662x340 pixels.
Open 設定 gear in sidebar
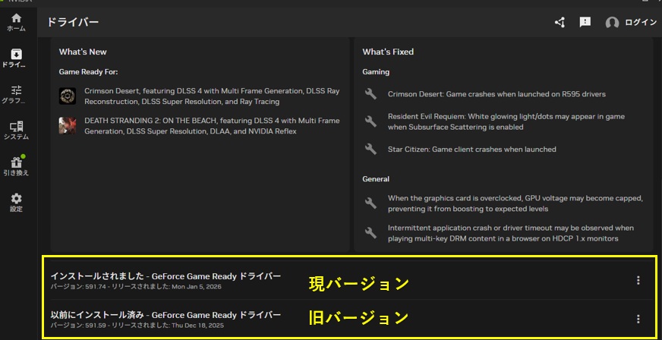pyautogui.click(x=16, y=202)
